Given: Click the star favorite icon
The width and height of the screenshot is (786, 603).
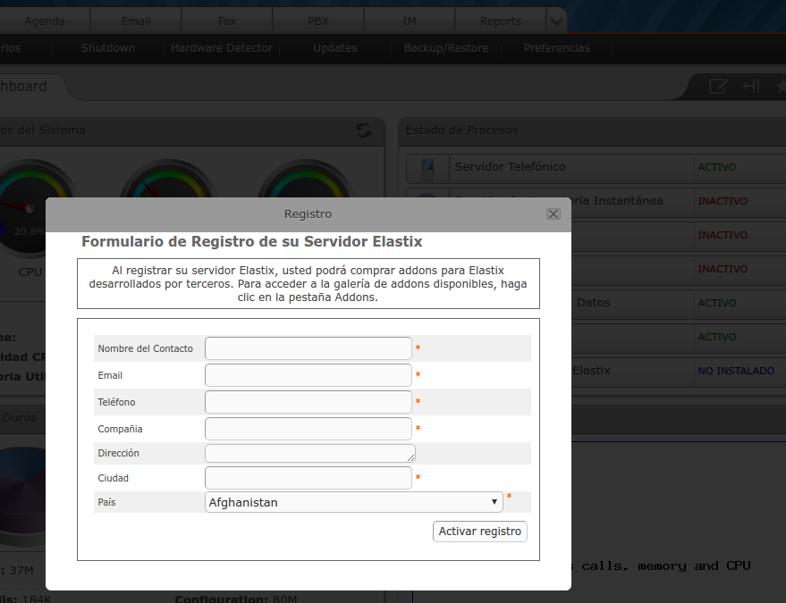Looking at the screenshot, I should [x=780, y=86].
